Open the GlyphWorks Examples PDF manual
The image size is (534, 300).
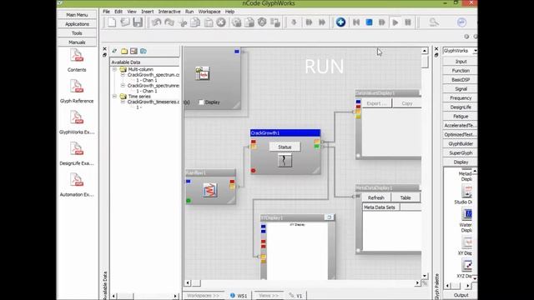(x=77, y=117)
